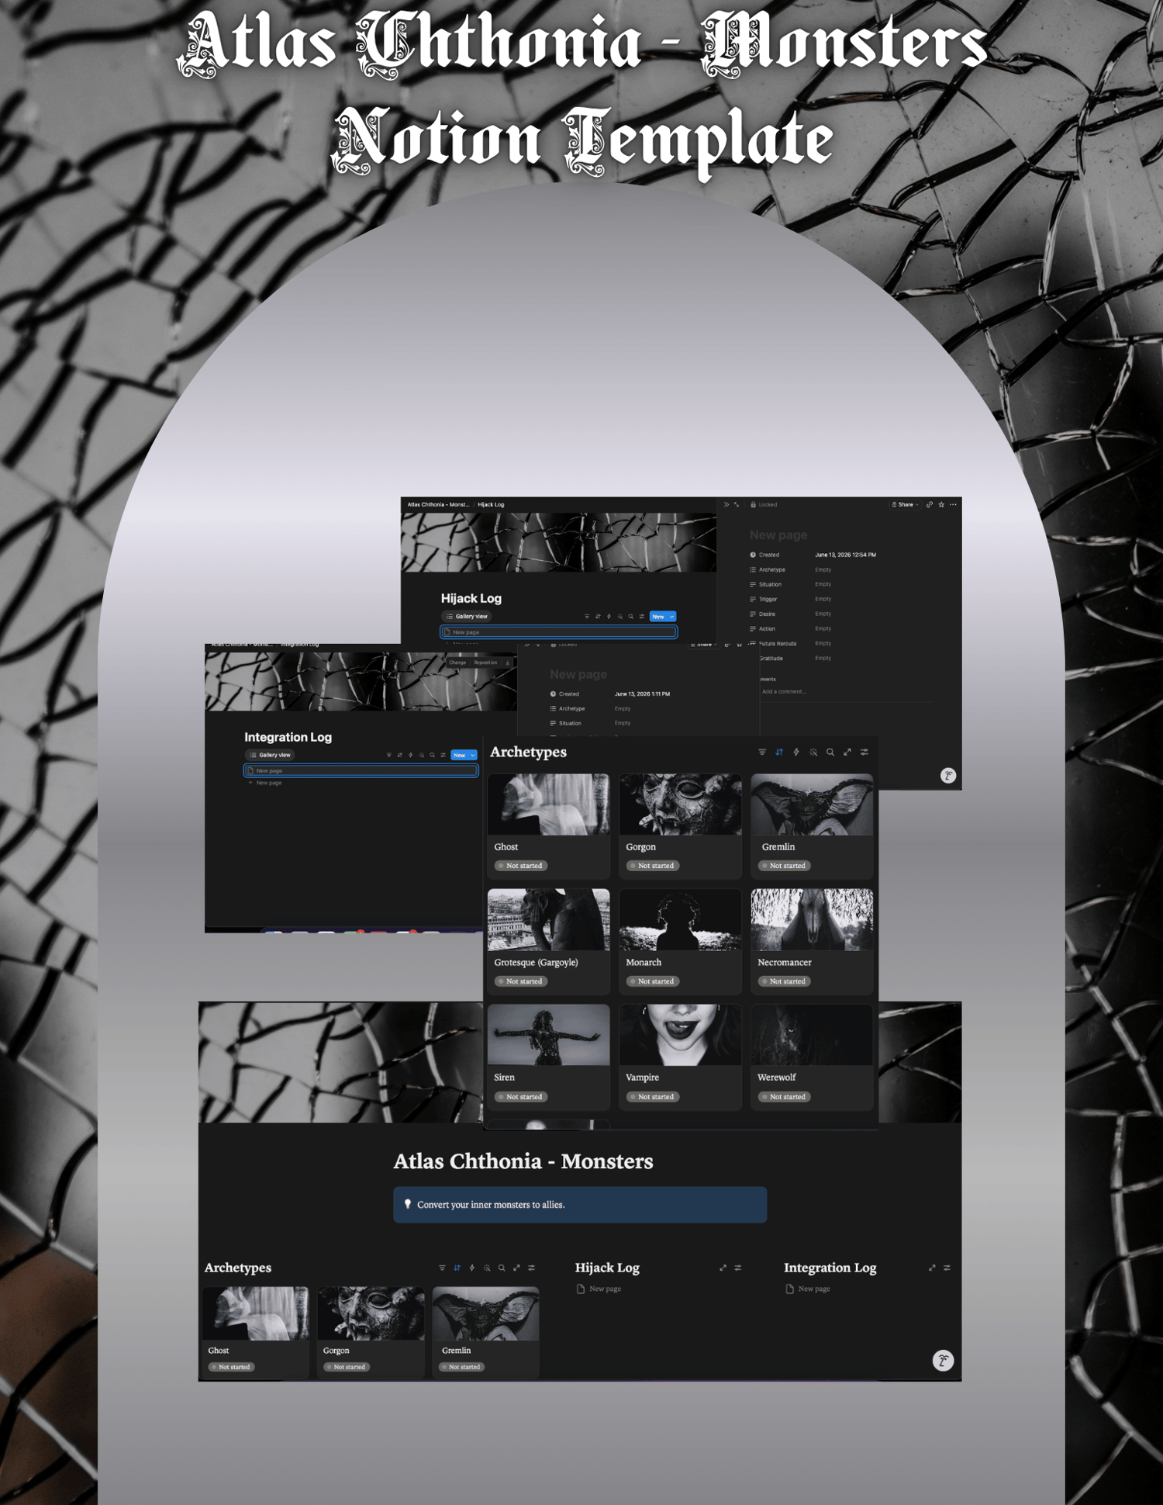This screenshot has width=1163, height=1505.
Task: Click search icon in dashboard Archetypes section
Action: [x=502, y=1268]
